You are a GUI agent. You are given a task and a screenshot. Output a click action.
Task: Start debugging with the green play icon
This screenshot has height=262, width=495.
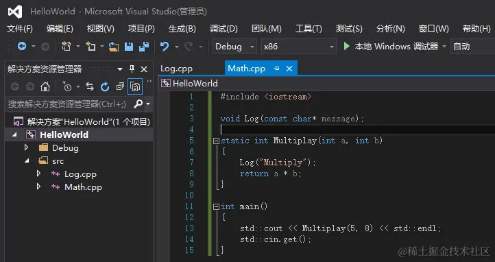(x=347, y=47)
